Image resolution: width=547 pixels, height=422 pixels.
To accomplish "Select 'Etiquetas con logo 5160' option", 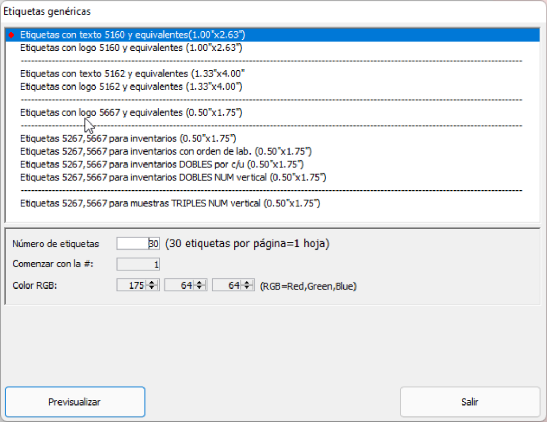I will pos(131,48).
